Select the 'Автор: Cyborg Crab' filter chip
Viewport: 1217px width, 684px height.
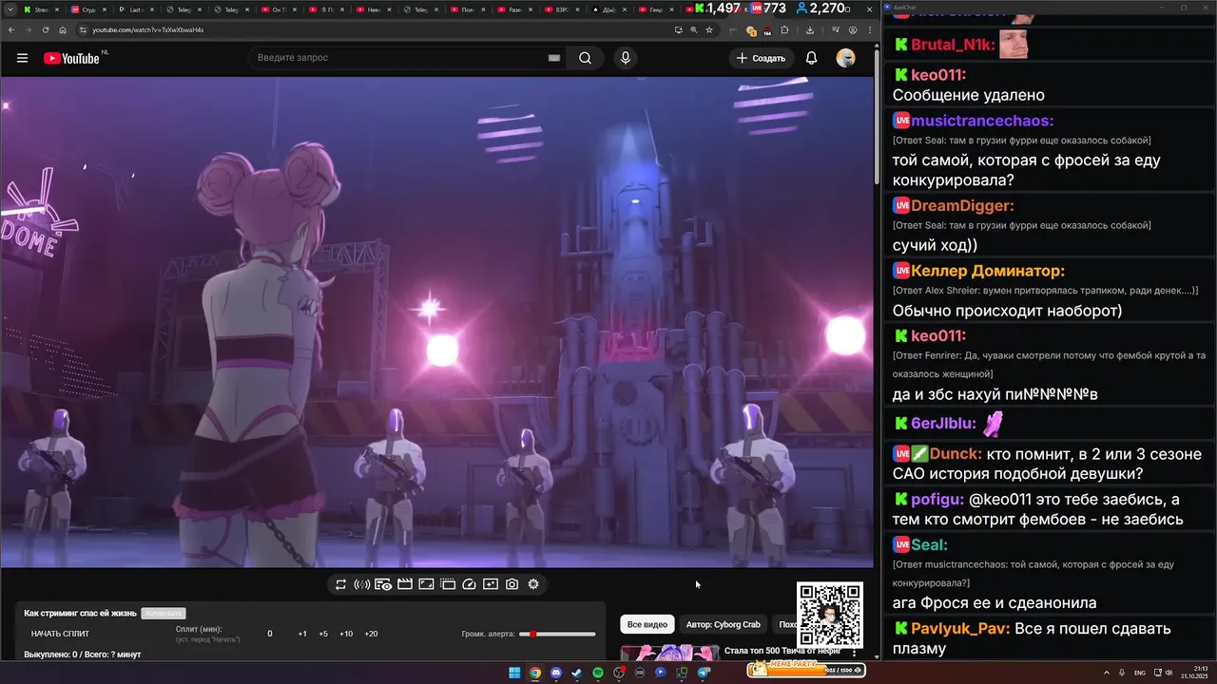[x=724, y=624]
